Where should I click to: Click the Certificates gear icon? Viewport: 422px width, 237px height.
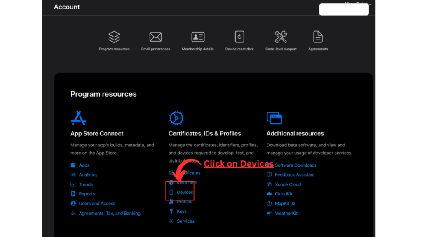(x=176, y=118)
